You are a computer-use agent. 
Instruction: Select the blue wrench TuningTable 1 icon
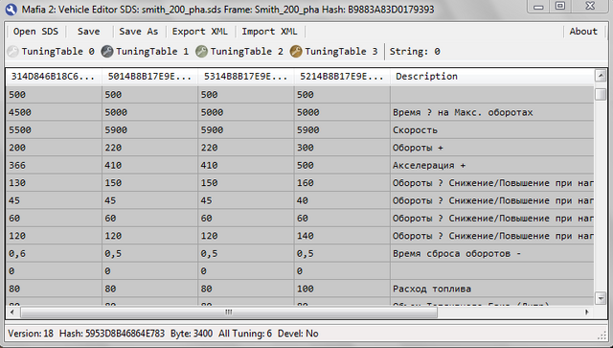coord(107,51)
